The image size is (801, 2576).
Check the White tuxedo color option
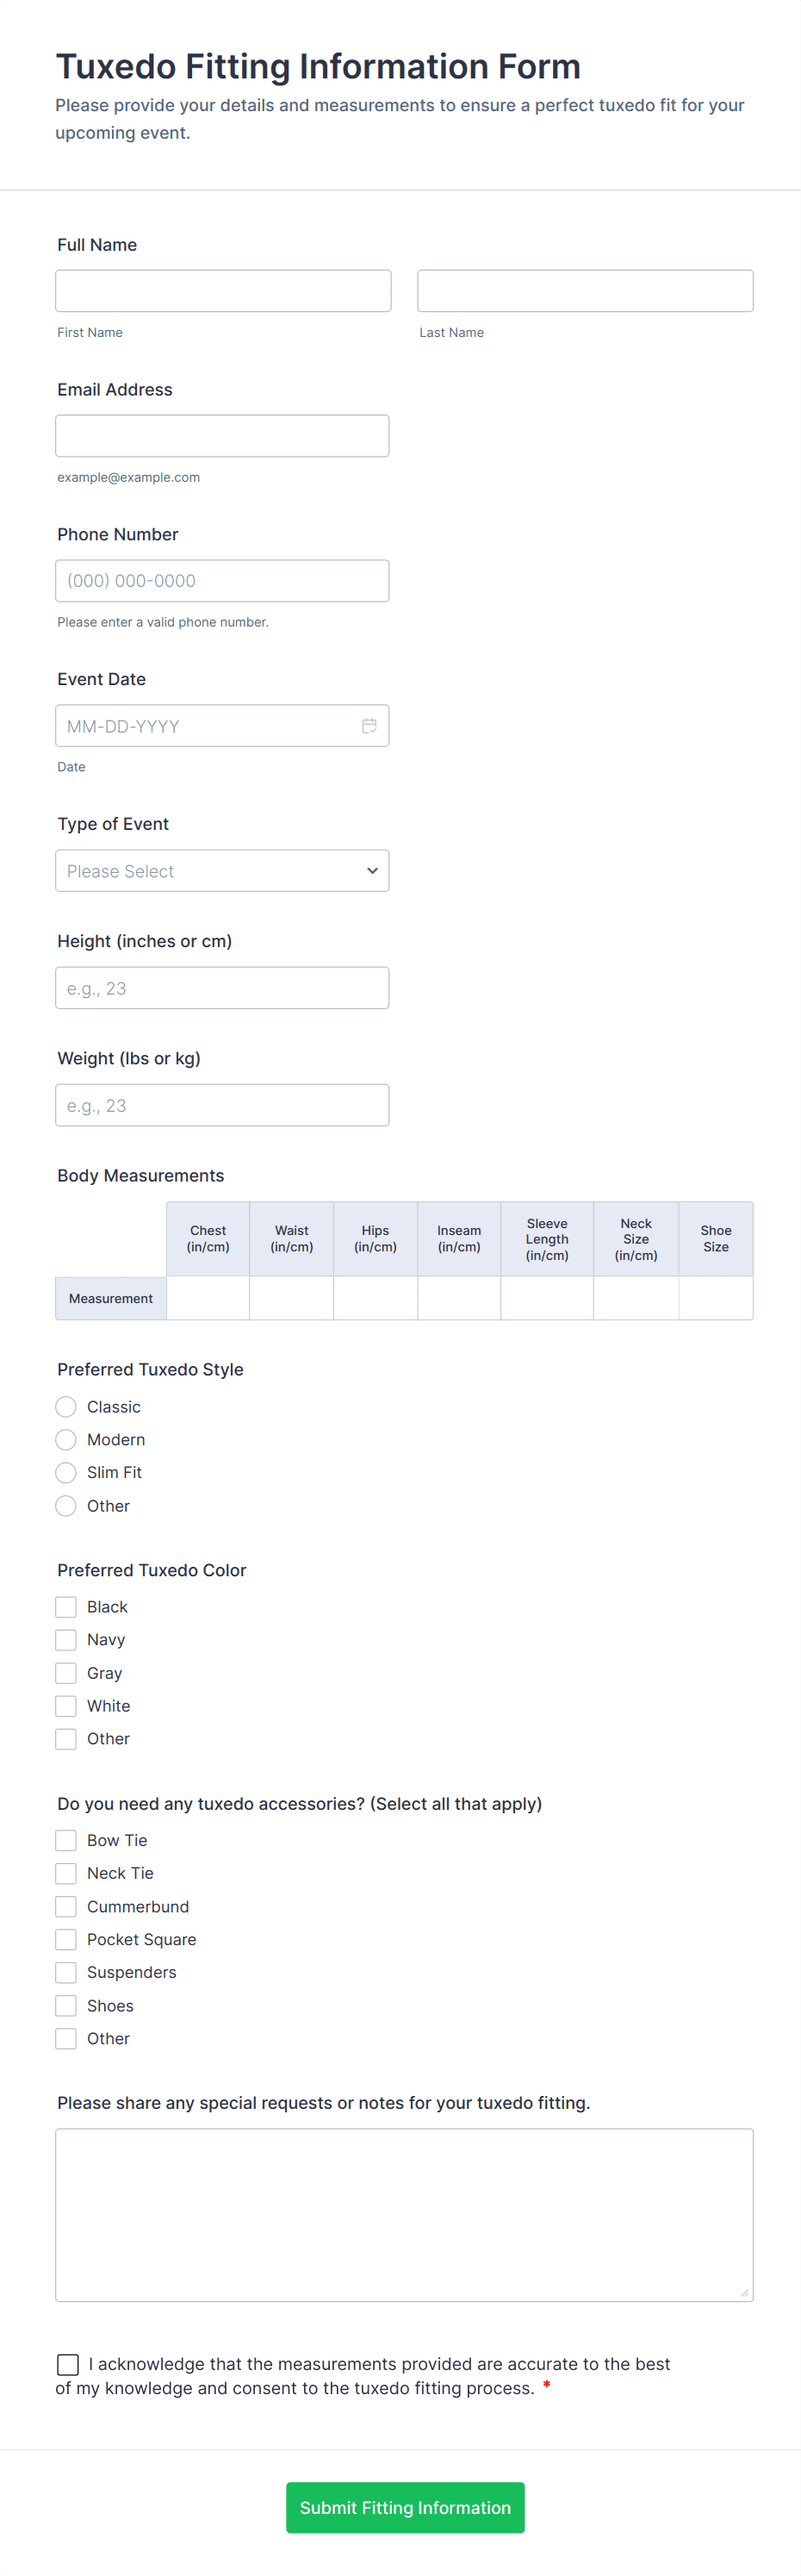click(x=65, y=1705)
